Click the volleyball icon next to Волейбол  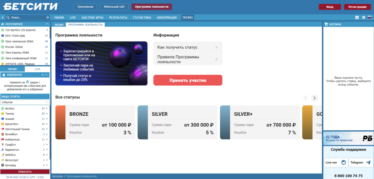[3, 134]
